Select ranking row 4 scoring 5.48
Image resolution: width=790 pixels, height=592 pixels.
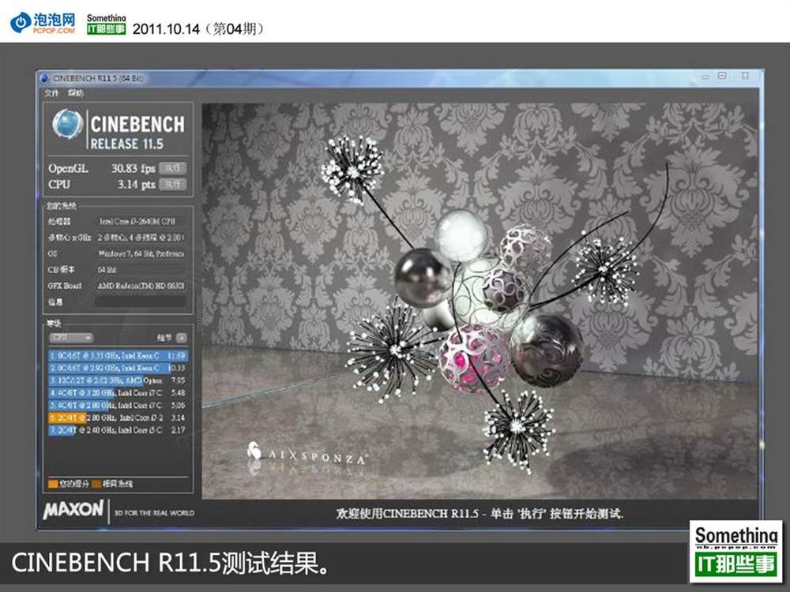click(x=118, y=392)
